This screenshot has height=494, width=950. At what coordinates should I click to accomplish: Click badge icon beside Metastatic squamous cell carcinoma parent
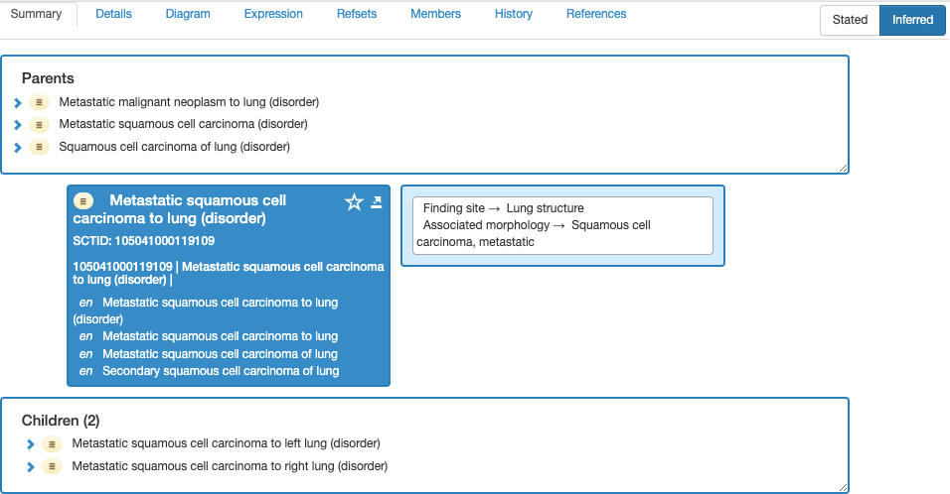tap(39, 125)
